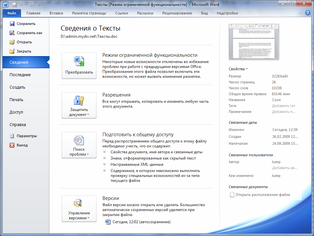Click the Save As icon in sidebar
This screenshot has width=314, height=236.
12,33
